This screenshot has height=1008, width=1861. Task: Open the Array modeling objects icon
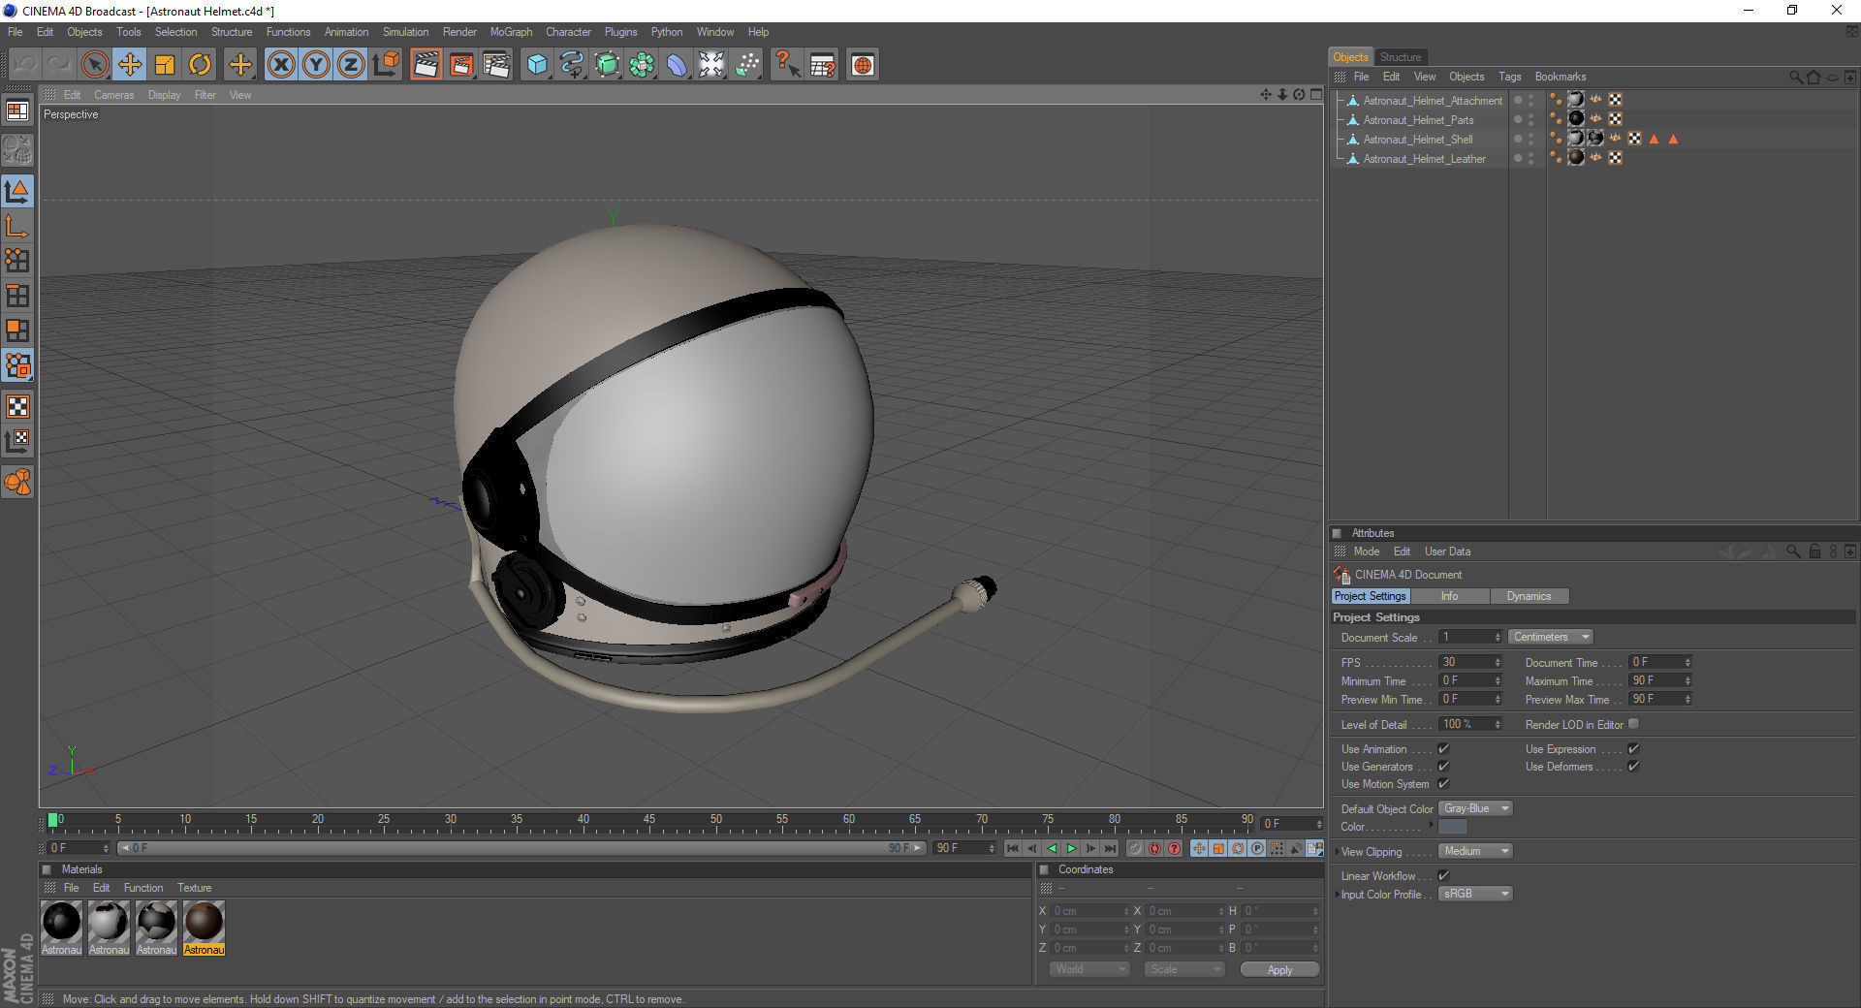click(642, 65)
